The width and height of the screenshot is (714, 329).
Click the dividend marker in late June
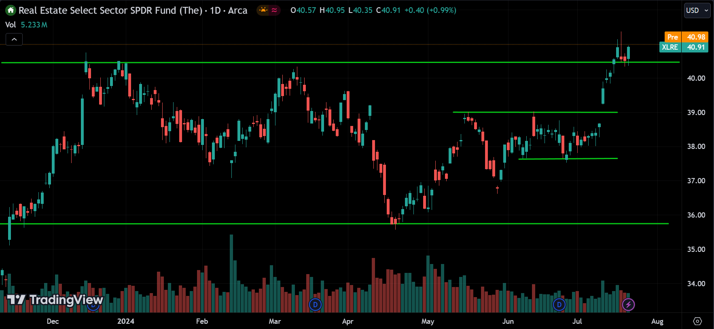pos(559,304)
